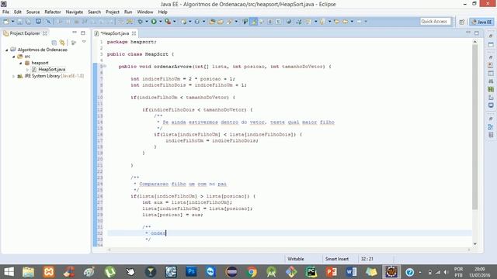This screenshot has height=279, width=497.
Task: Open External Tools dropdown arrow
Action: [x=175, y=22]
